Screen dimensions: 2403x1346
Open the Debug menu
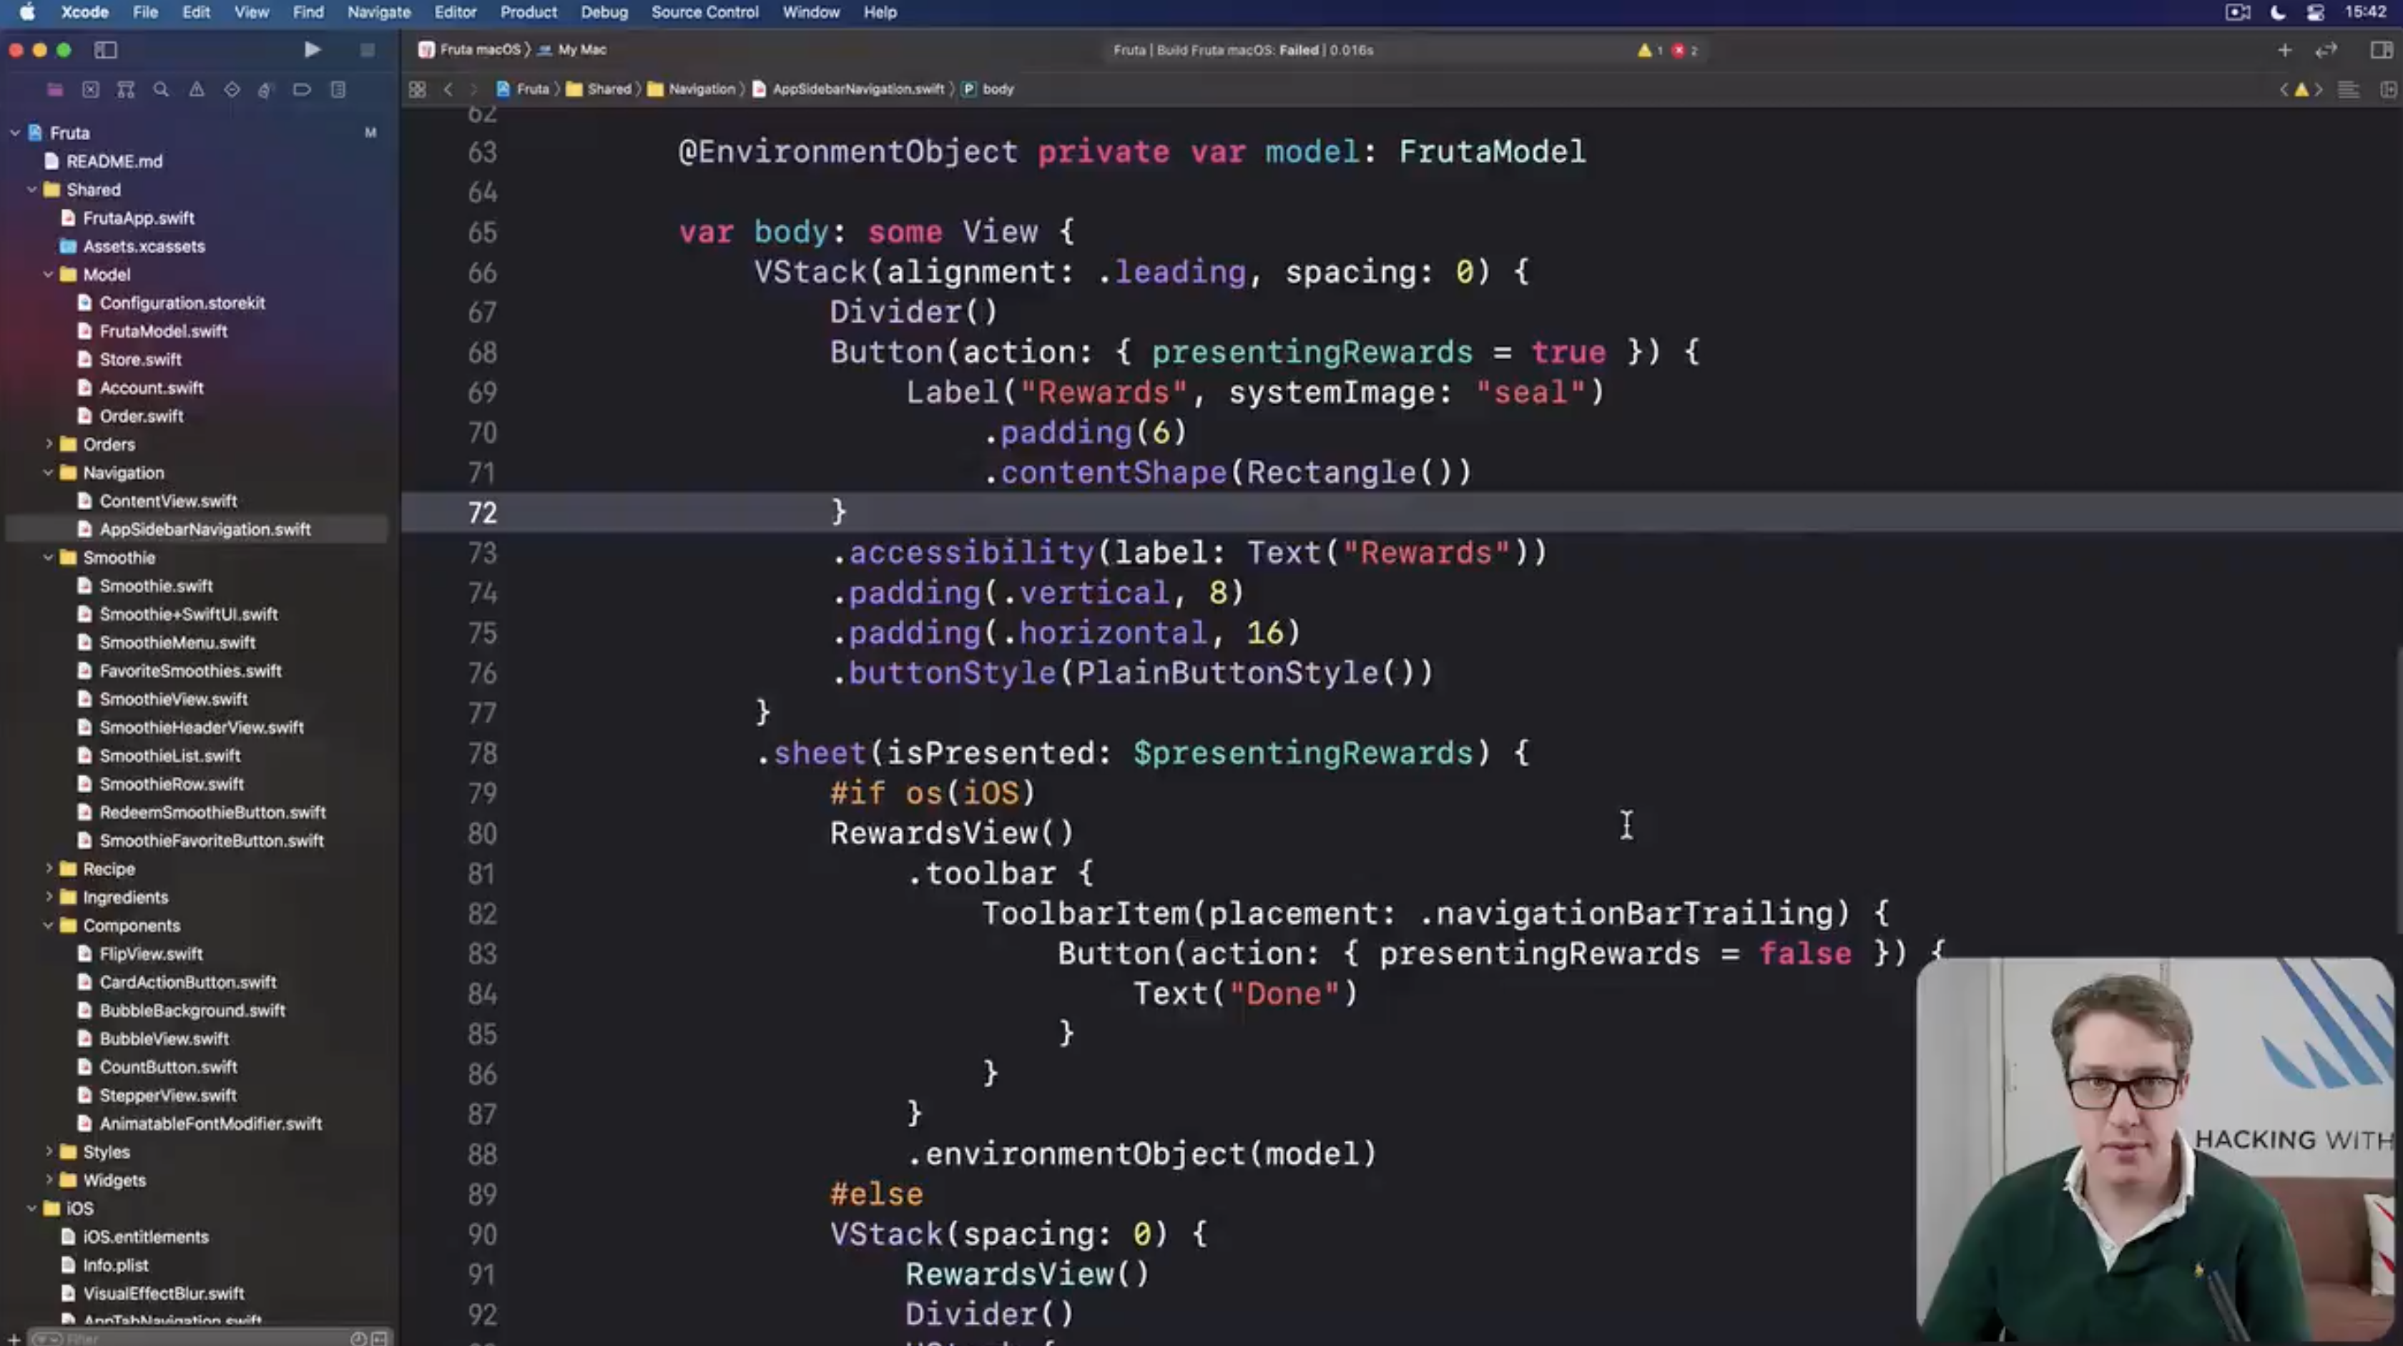(x=604, y=12)
